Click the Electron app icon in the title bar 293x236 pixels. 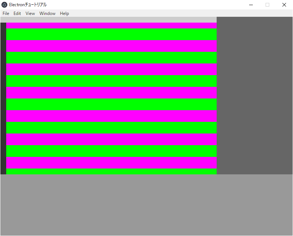click(4, 5)
